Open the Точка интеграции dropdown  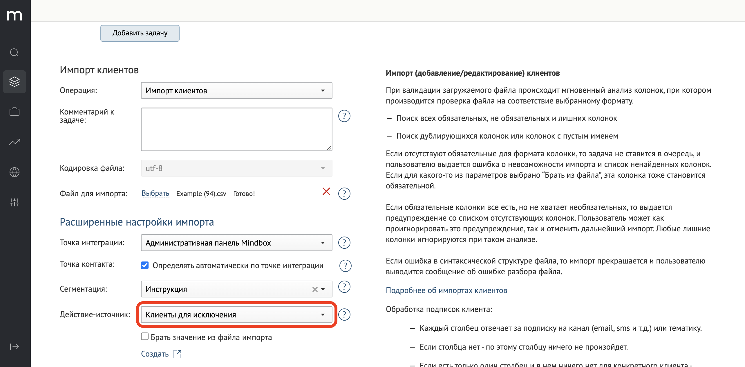click(236, 243)
